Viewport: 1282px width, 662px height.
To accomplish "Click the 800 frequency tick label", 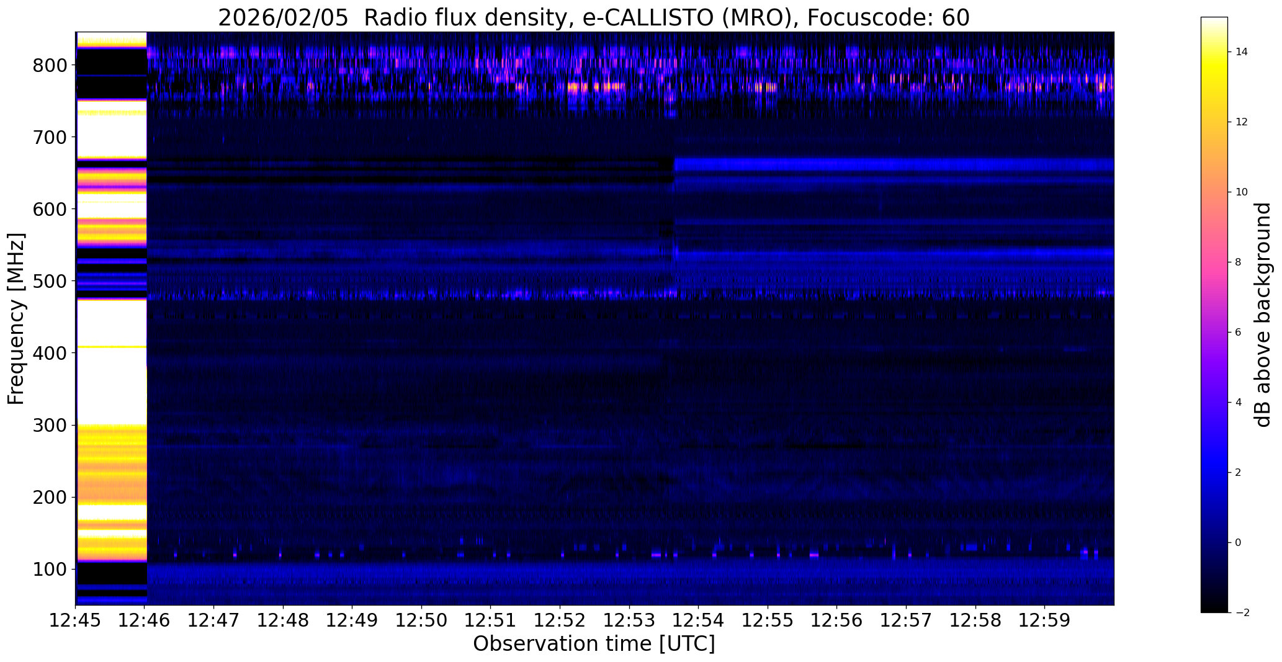I will [x=50, y=65].
